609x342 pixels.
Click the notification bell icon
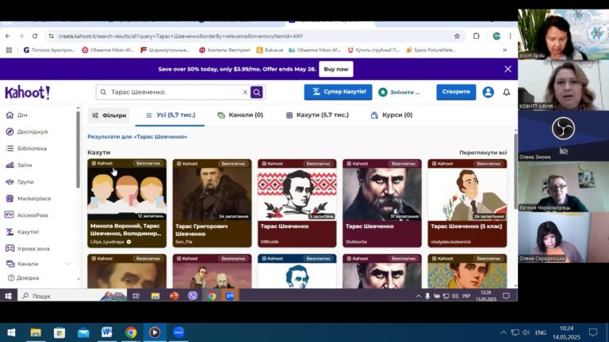pos(507,93)
